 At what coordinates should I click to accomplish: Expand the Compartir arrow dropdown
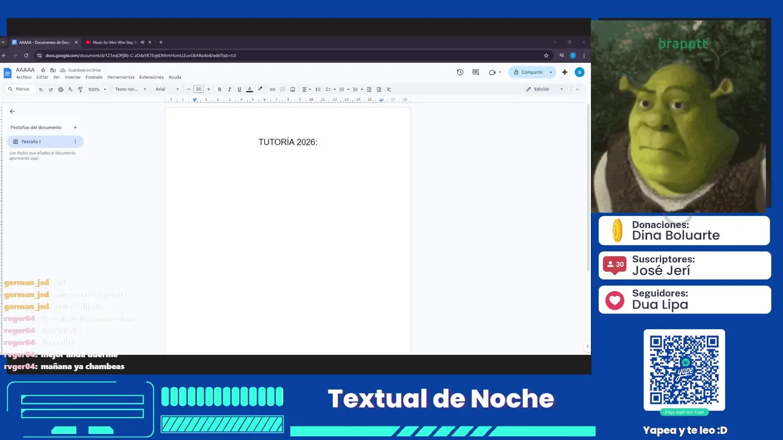click(551, 72)
